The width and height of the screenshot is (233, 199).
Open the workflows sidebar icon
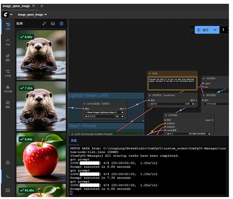(8, 73)
